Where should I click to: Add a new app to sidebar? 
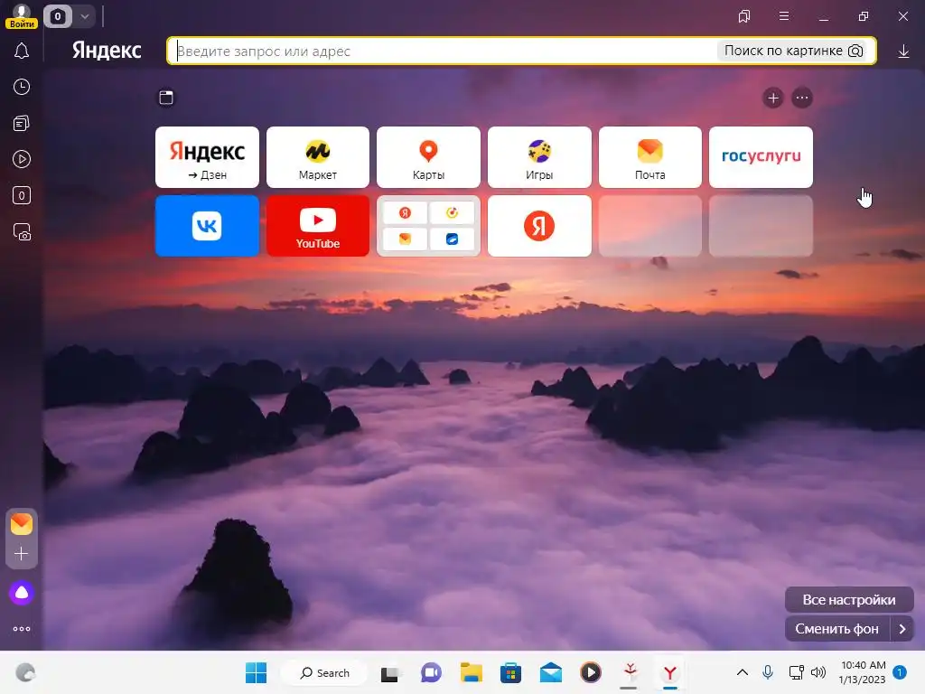click(22, 554)
